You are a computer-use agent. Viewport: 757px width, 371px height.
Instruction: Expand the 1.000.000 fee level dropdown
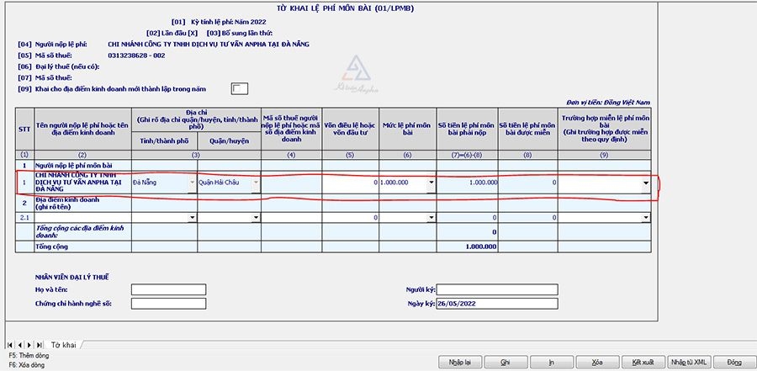[431, 183]
